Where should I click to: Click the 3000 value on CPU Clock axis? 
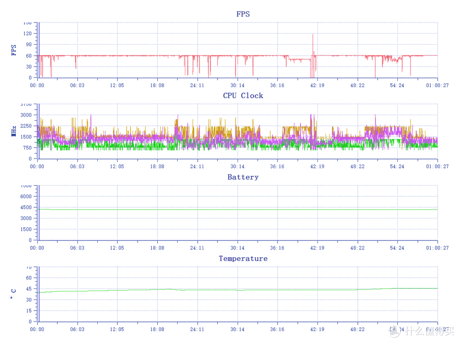click(x=25, y=115)
